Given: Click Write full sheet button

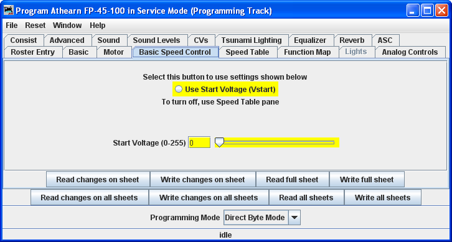Looking at the screenshot, I should coord(367,180).
